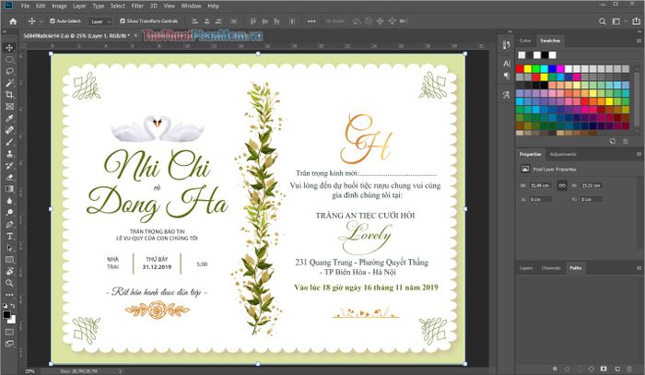This screenshot has height=375, width=645.
Task: Toggle link width and height proportions
Action: pos(561,184)
